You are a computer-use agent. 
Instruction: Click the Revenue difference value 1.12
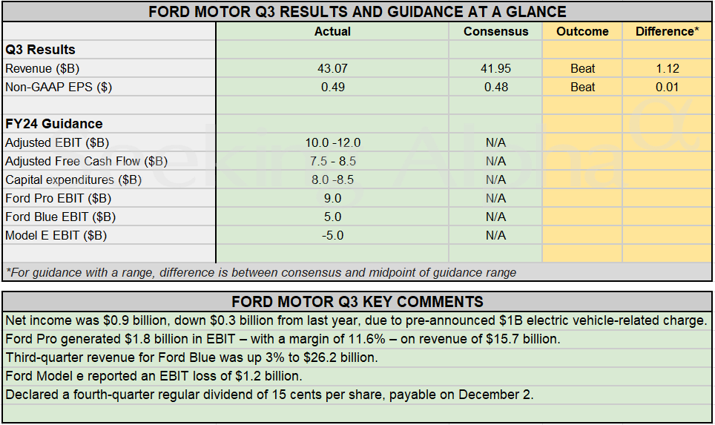pyautogui.click(x=667, y=68)
